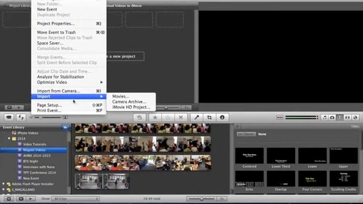This screenshot has height=204, width=363.
Task: Collapse the S_MAGALLANO drive
Action: [3, 189]
